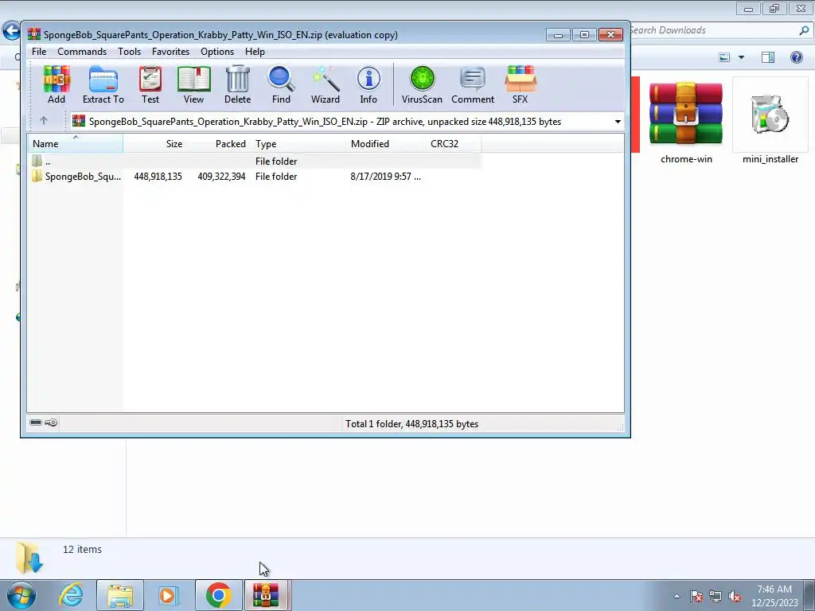Sort by the CRC32 column header

pyautogui.click(x=453, y=143)
